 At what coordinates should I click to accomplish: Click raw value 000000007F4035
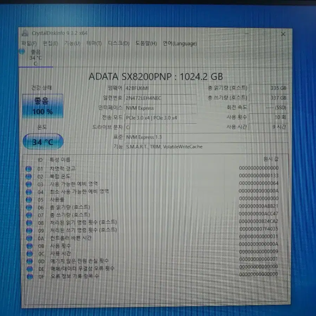[259, 229]
